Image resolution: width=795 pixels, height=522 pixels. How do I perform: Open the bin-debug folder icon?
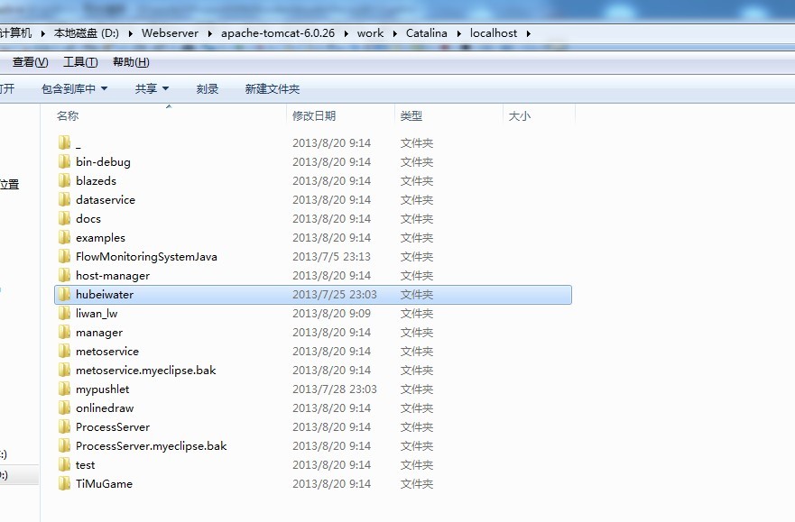point(65,161)
